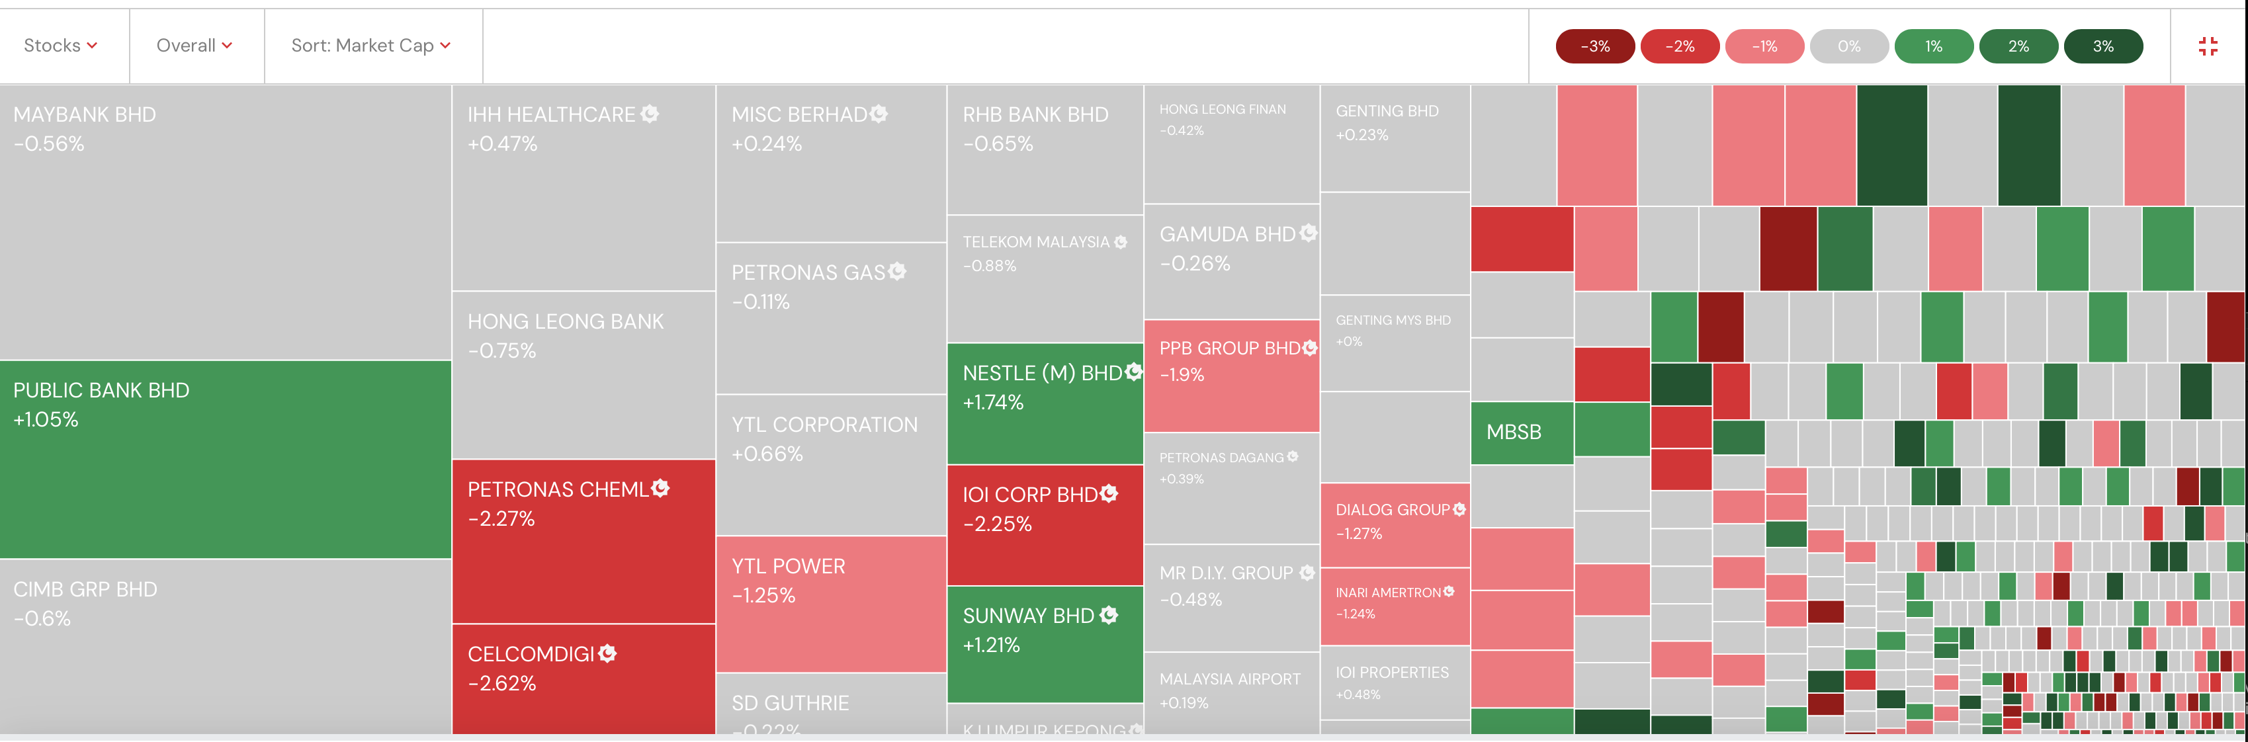Open the Stocks dropdown
The width and height of the screenshot is (2248, 742).
coord(60,46)
